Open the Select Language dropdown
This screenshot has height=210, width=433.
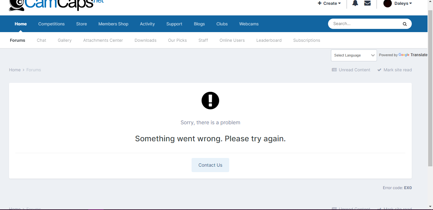[354, 55]
